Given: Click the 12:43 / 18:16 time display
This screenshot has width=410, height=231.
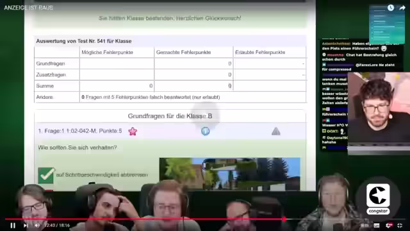Looking at the screenshot, I should click(x=57, y=225).
